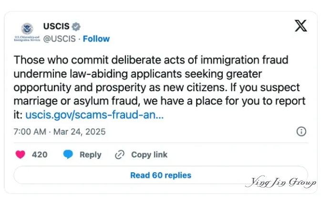Viewport: 321px width, 197px height.
Task: Click the Read 60 replies button
Action: [x=161, y=175]
